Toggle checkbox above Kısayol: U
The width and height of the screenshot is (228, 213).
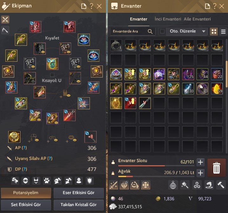pos(52,75)
